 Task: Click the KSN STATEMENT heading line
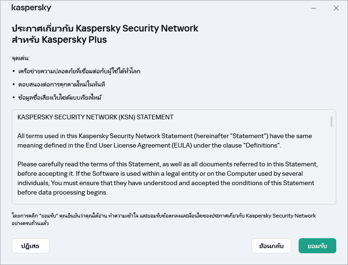(x=95, y=117)
